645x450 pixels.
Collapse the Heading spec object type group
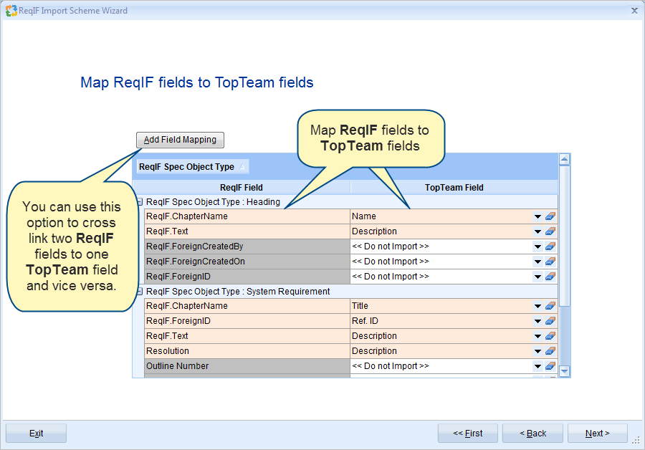[x=140, y=202]
